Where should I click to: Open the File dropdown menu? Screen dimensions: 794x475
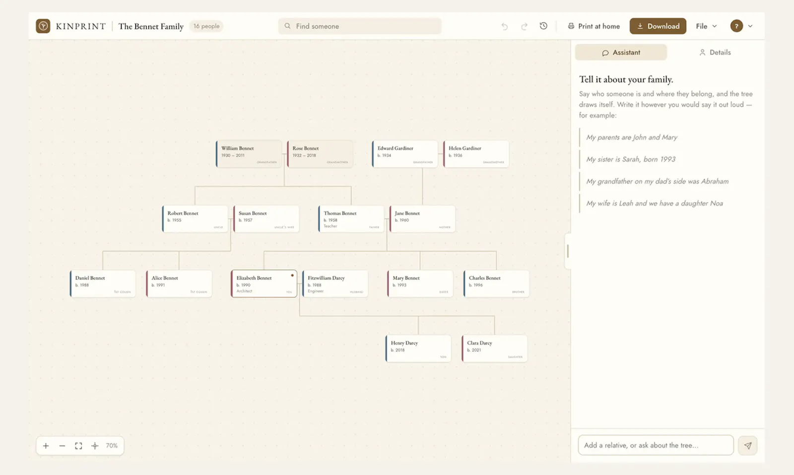(706, 26)
